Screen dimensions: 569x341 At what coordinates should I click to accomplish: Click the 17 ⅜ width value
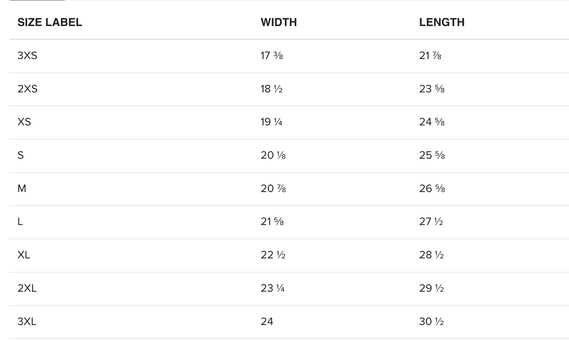click(x=272, y=56)
